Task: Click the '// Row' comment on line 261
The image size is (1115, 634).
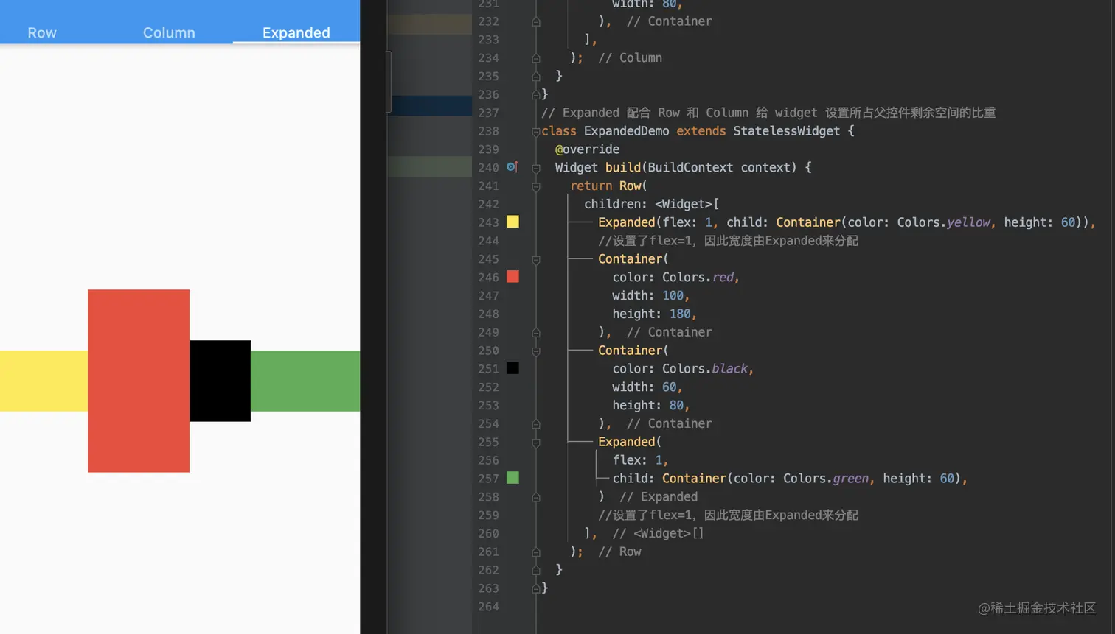Action: point(619,552)
